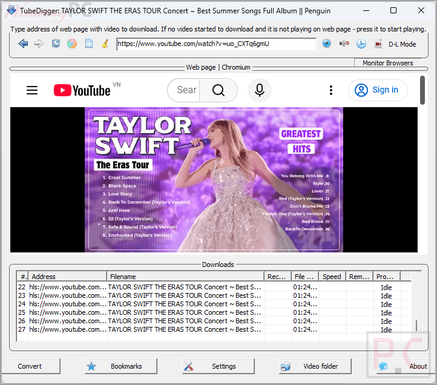
Task: Click the address URL input field
Action: [216, 44]
